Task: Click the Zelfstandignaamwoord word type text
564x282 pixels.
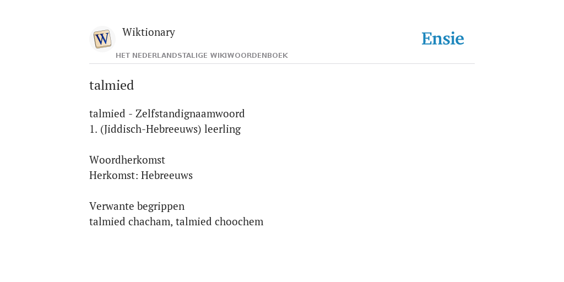Action: [190, 113]
